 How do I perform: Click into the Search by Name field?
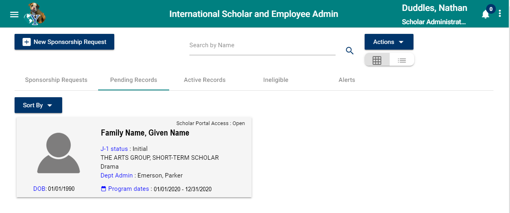(x=262, y=46)
